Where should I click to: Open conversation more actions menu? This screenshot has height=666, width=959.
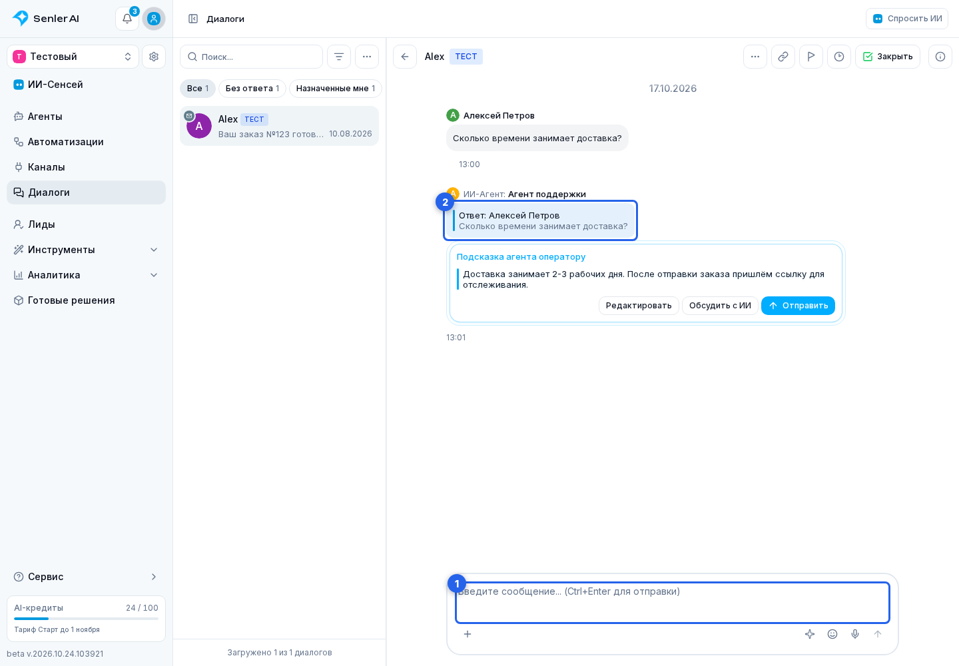[755, 57]
